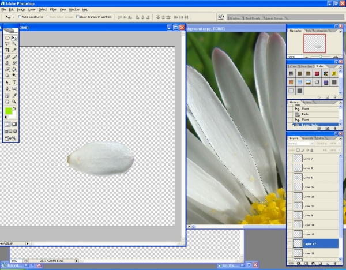Select the Paint Bucket tool

(14, 69)
